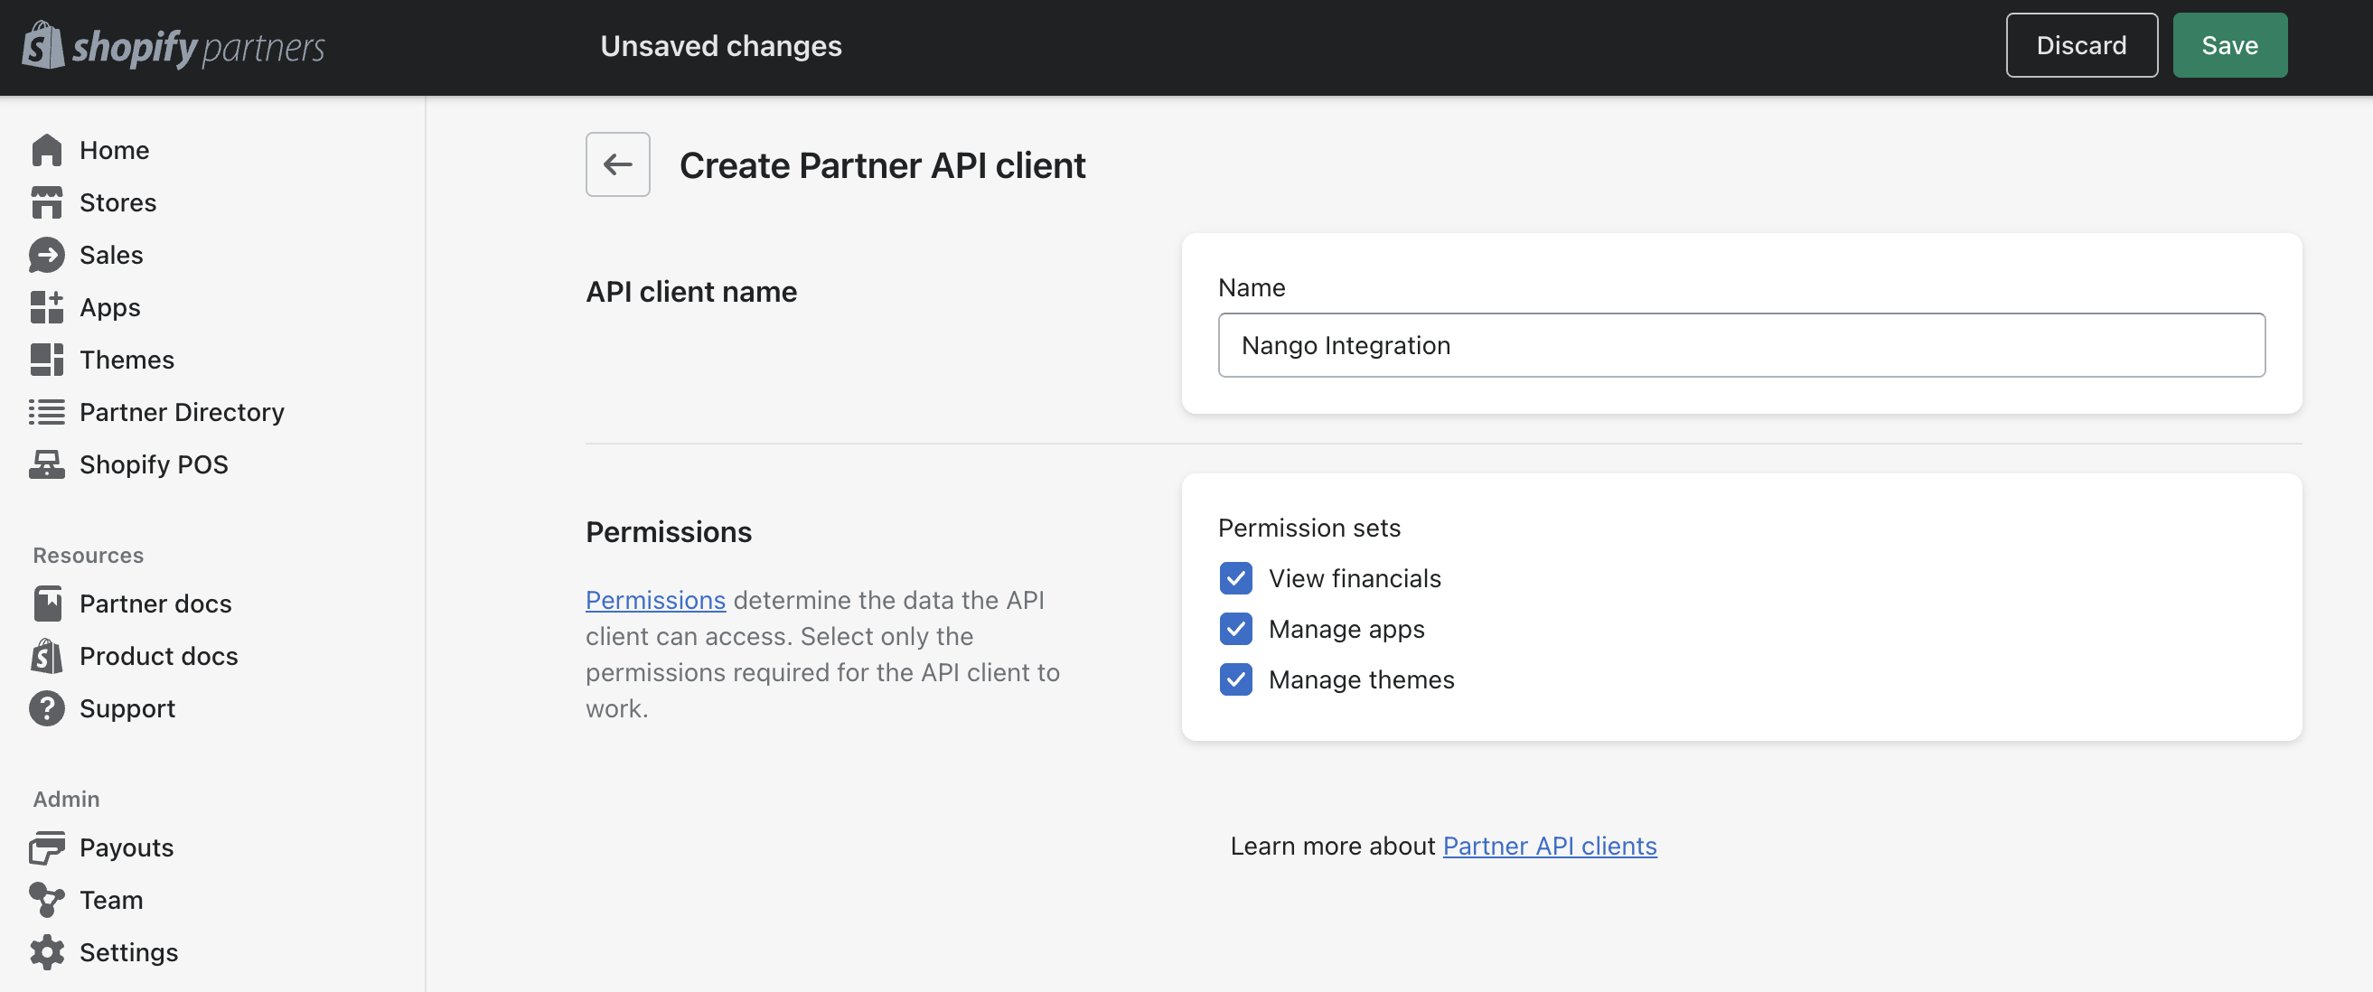Follow the Permissions help link
2373x992 pixels.
655,600
